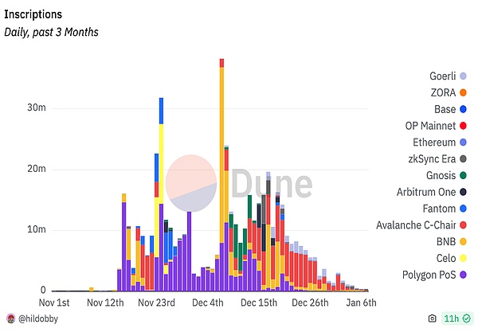Toggle the Ethereum series in legend
This screenshot has width=478, height=332.
point(432,142)
